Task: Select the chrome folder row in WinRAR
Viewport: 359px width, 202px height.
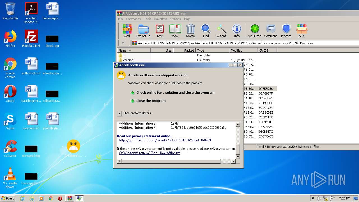Action: click(x=197, y=60)
